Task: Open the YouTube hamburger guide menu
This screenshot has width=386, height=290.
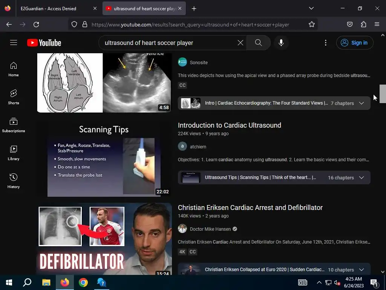Action: [14, 43]
